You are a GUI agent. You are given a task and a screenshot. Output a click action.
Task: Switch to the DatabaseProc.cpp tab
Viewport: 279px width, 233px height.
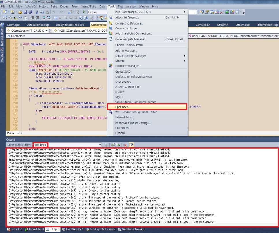[x=38, y=25]
